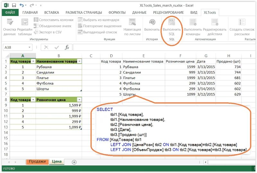Image resolution: width=257 pixels, height=173 pixels.
Task: Open filter dropdown for Розничная цена in B8
Action: tap(79, 100)
